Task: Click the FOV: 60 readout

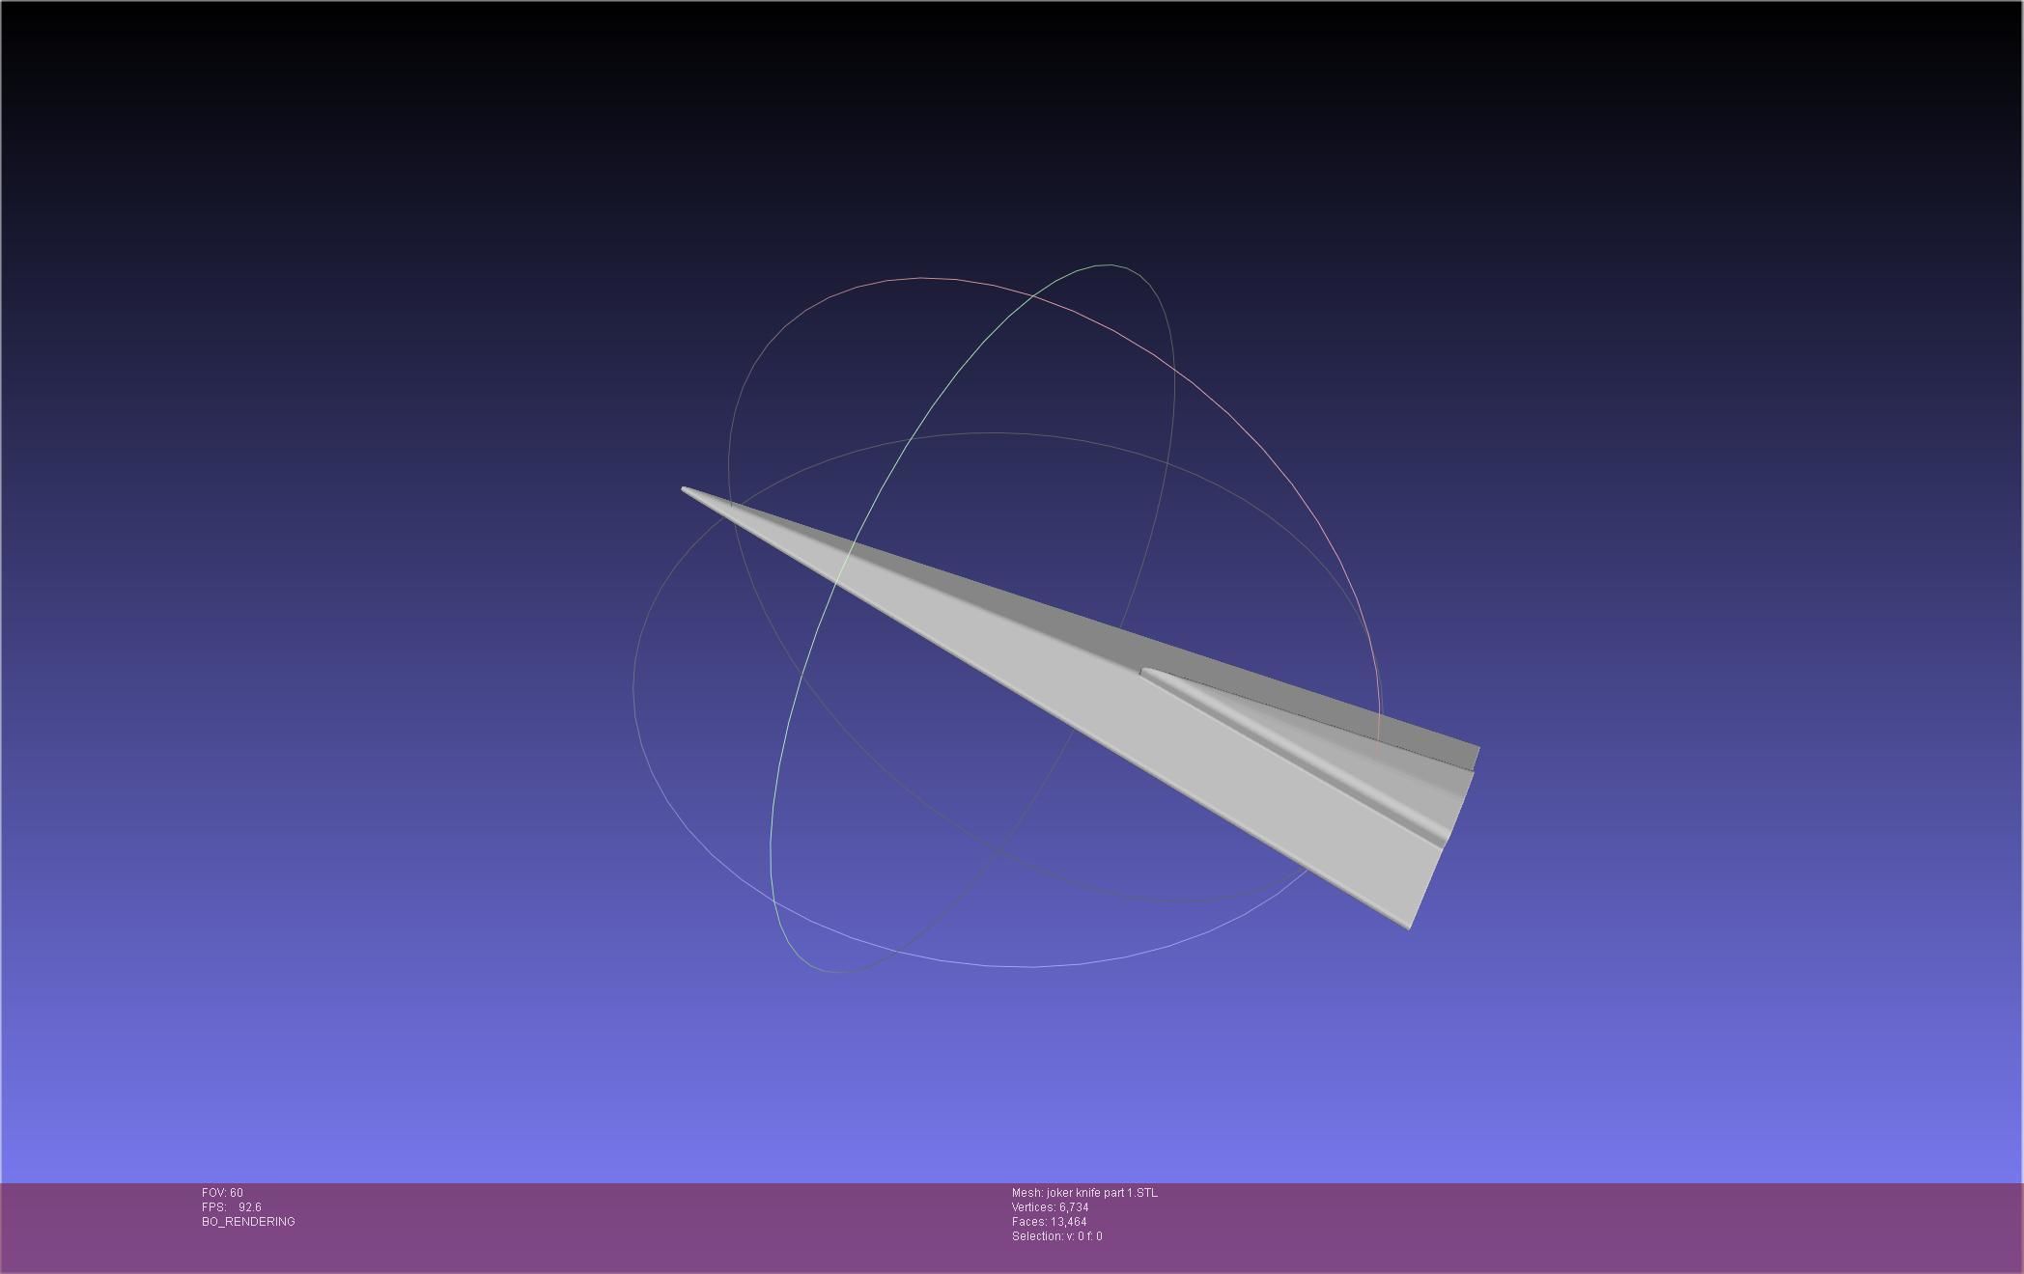Action: click(222, 1193)
